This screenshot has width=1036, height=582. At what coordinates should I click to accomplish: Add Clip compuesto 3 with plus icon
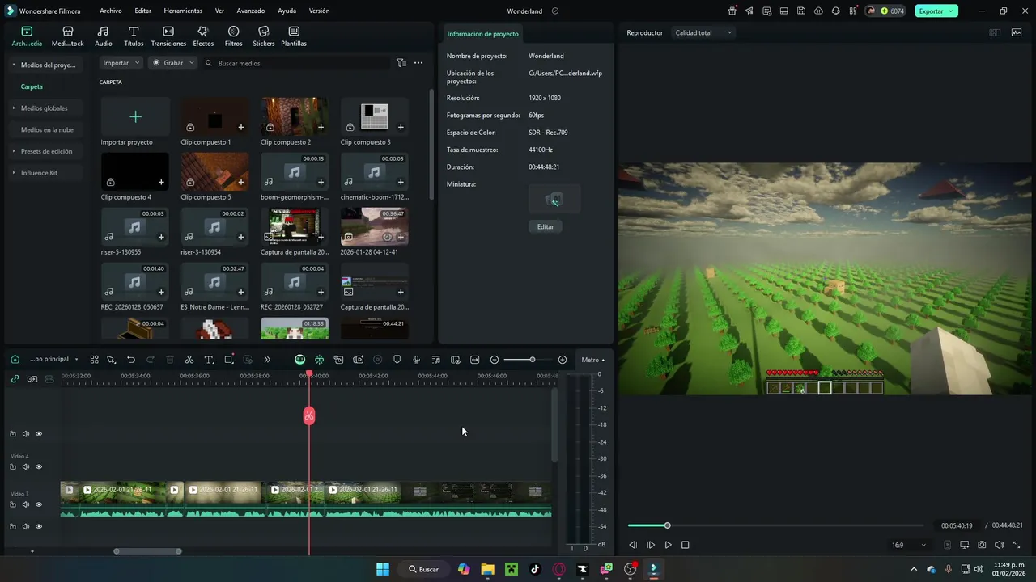[x=401, y=127]
